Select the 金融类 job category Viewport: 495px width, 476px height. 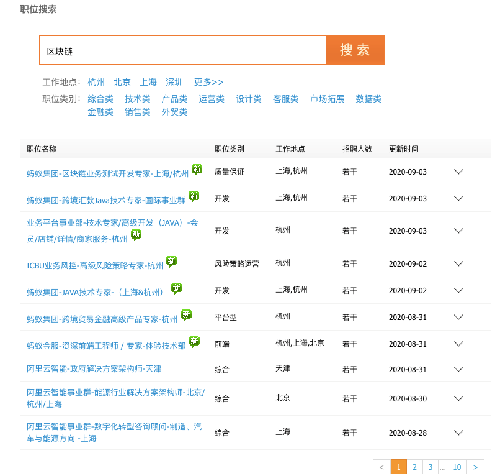tap(100, 112)
